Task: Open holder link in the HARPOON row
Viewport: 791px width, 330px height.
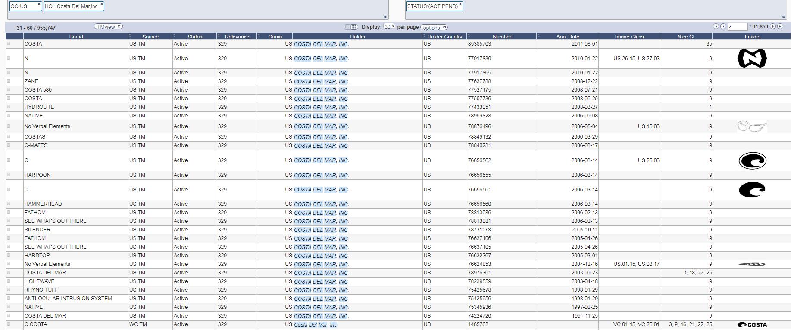Action: pos(321,175)
